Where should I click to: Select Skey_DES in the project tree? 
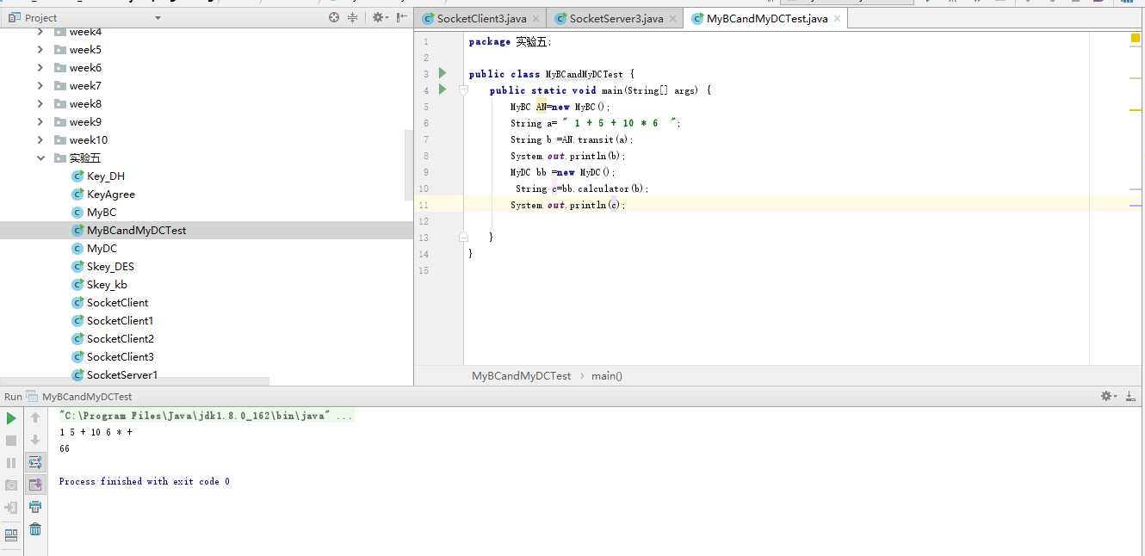tap(110, 267)
